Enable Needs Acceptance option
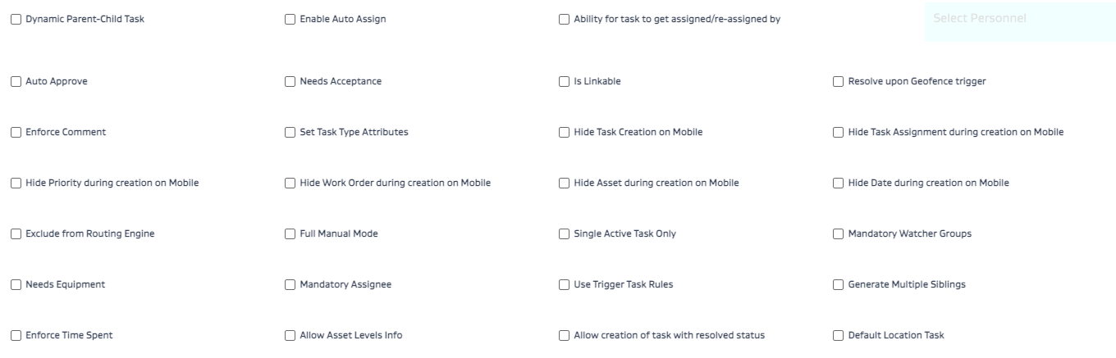This screenshot has width=1116, height=358. (x=290, y=81)
